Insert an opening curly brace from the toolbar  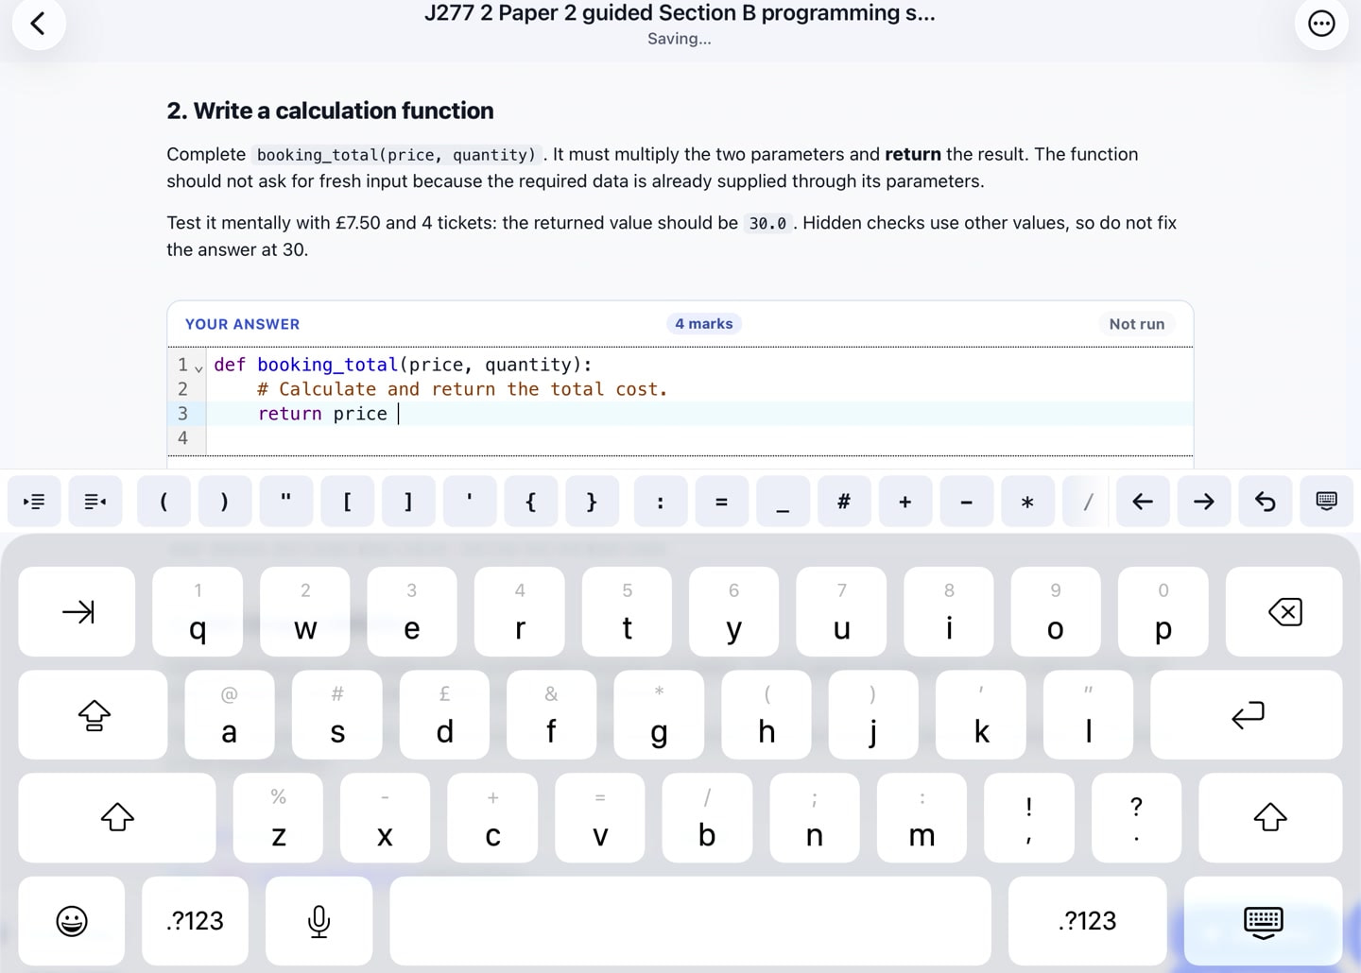click(x=530, y=502)
